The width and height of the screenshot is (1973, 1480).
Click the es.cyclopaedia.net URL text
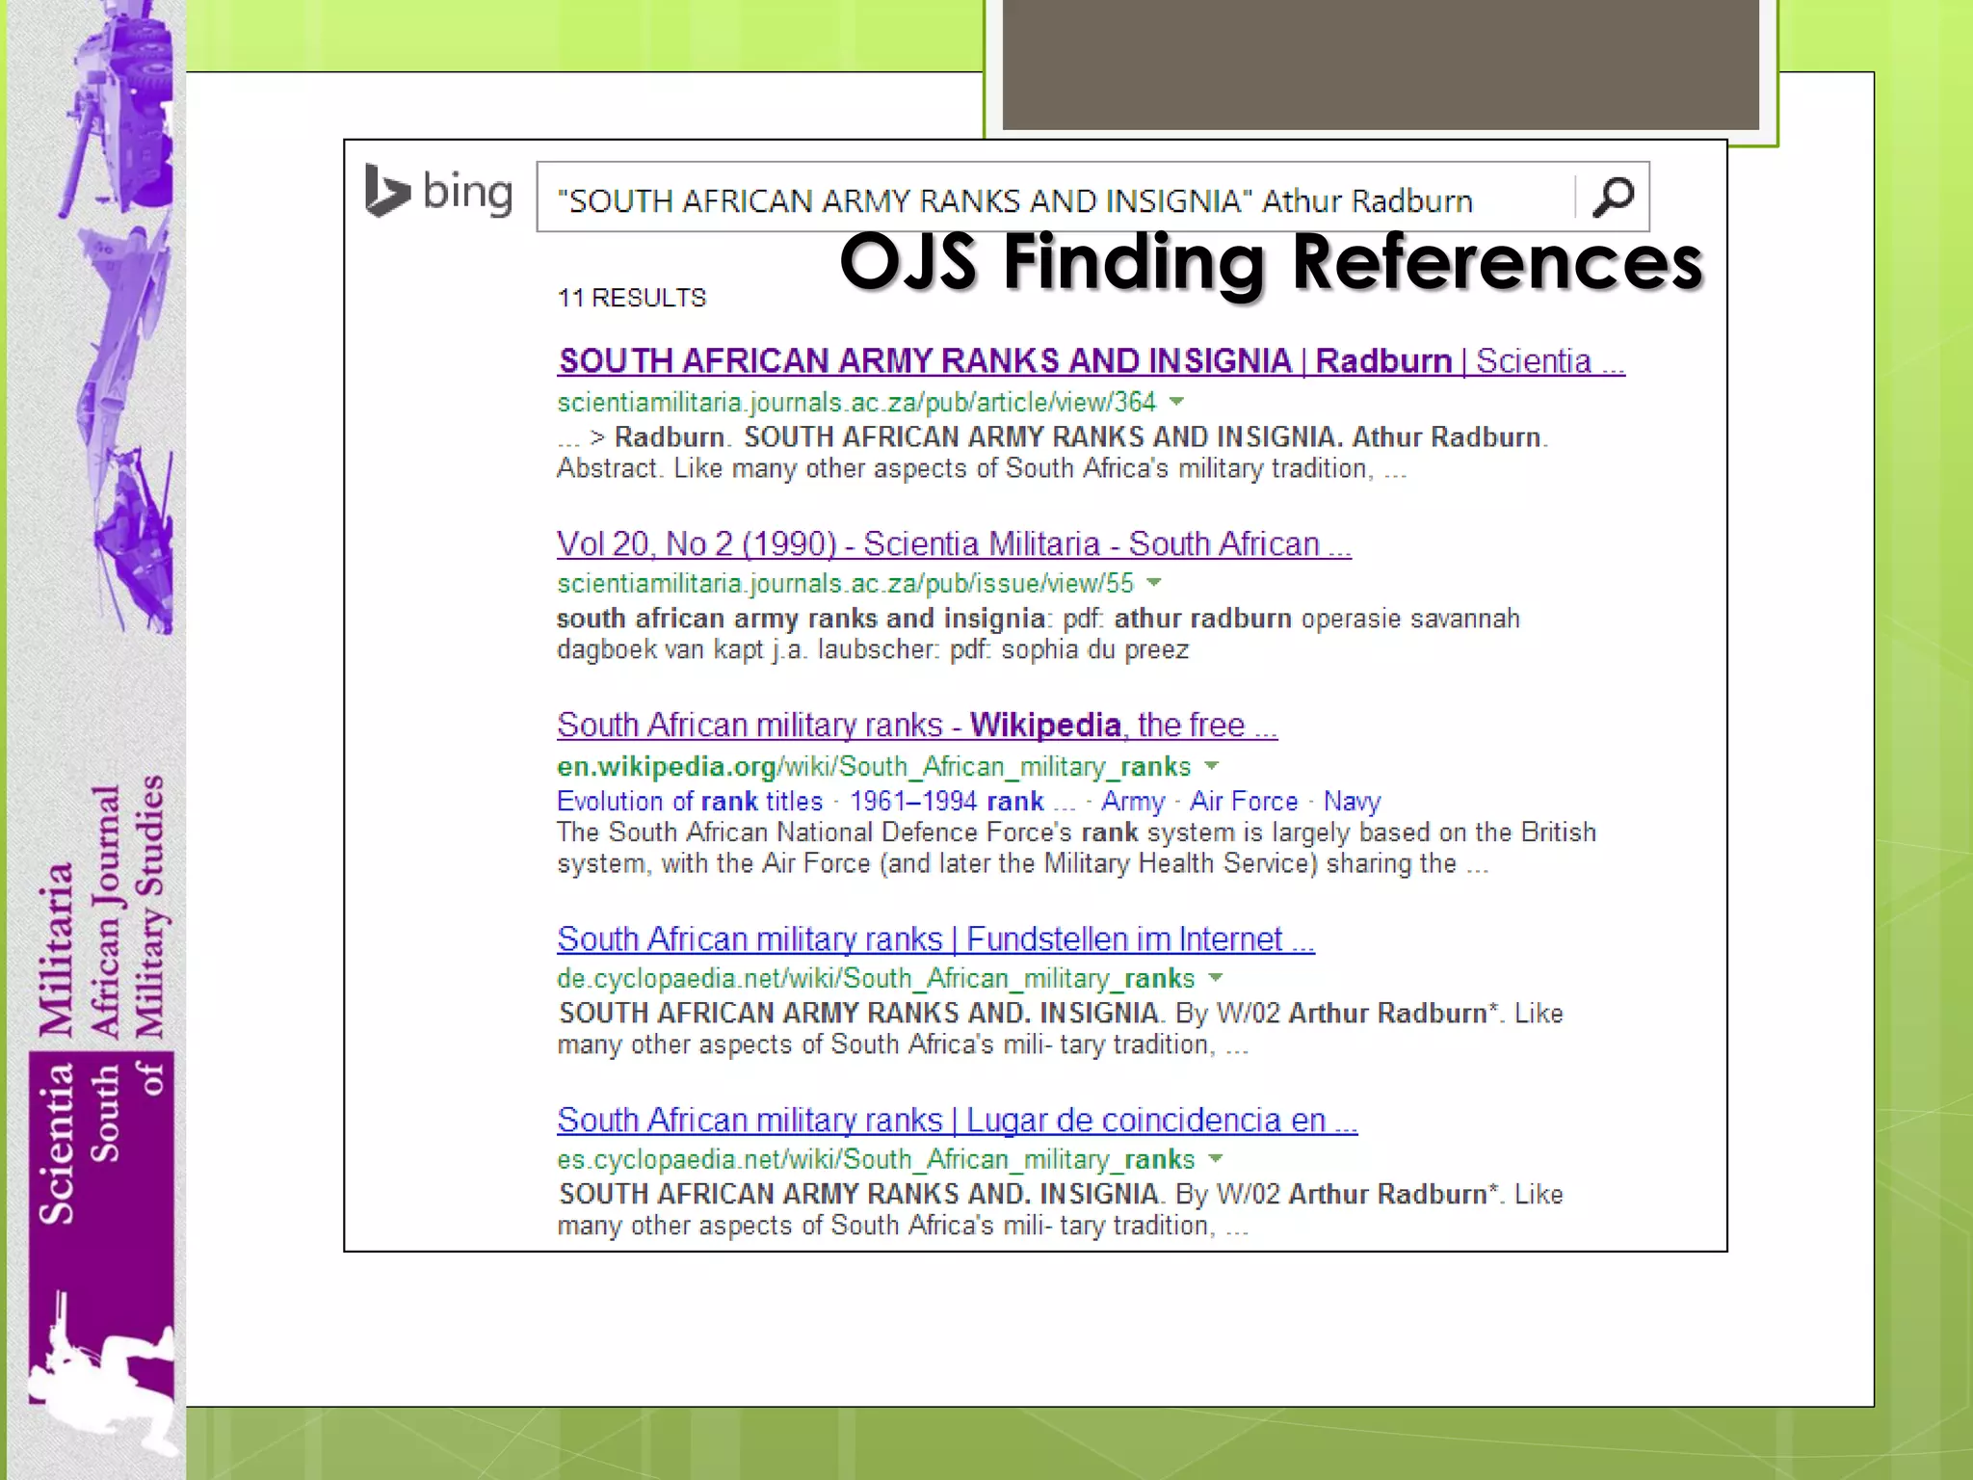(x=876, y=1159)
